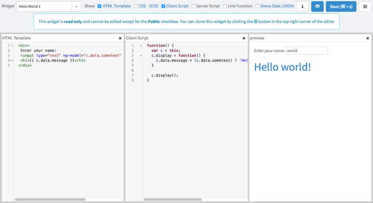The height and width of the screenshot is (203, 373).
Task: Collapse line 1 function fold arrow in Client Script
Action: [141, 46]
